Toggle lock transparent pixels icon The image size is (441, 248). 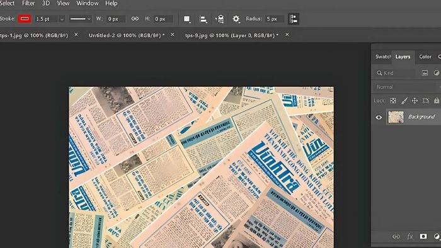(x=393, y=101)
